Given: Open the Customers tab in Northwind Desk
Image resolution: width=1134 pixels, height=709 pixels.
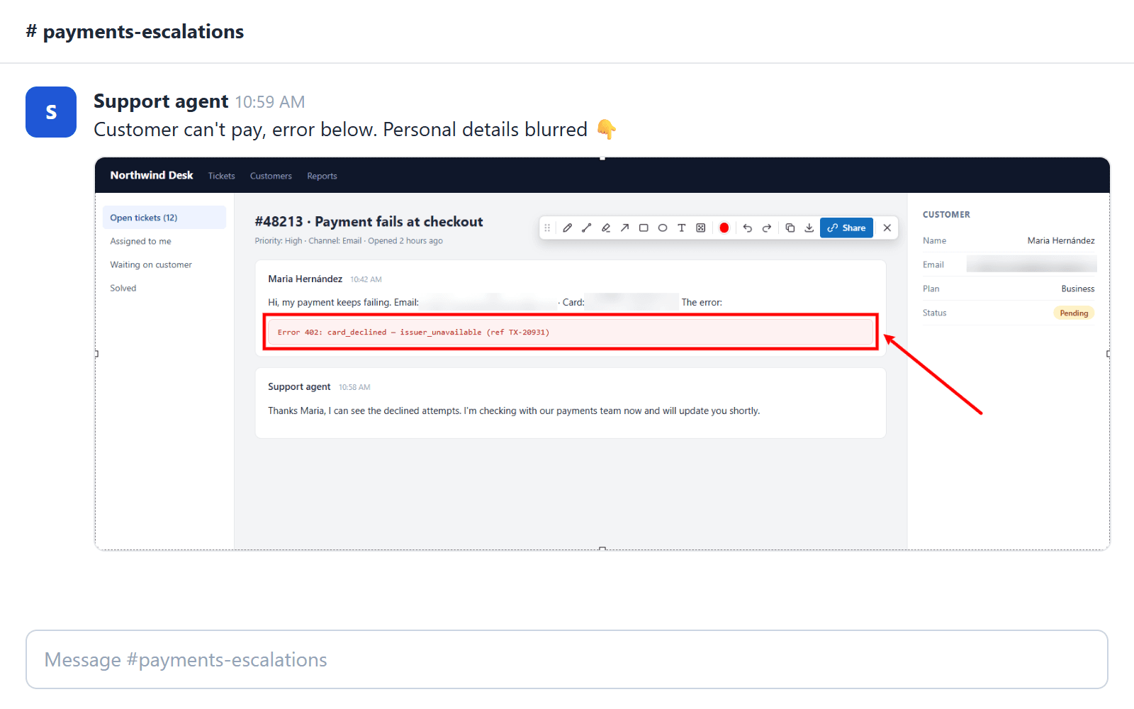Looking at the screenshot, I should pos(271,176).
